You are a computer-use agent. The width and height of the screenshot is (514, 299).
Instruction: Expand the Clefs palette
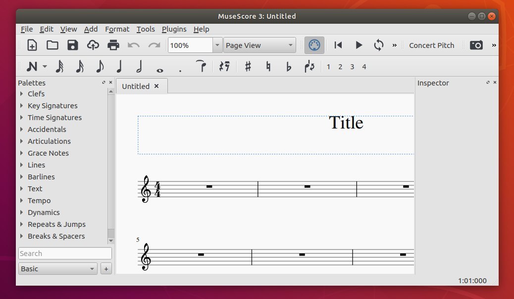pos(22,93)
